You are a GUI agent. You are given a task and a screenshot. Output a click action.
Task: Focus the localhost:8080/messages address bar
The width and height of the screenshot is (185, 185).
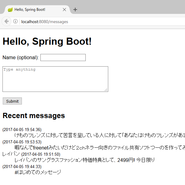pos(92,22)
